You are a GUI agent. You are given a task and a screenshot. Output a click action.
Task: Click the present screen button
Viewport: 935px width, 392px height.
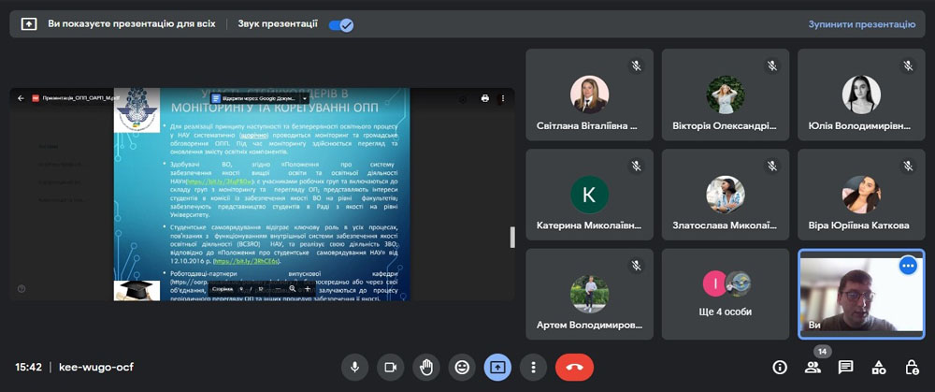497,367
